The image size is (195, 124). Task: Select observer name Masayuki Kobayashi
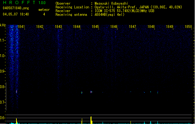tap(111, 3)
